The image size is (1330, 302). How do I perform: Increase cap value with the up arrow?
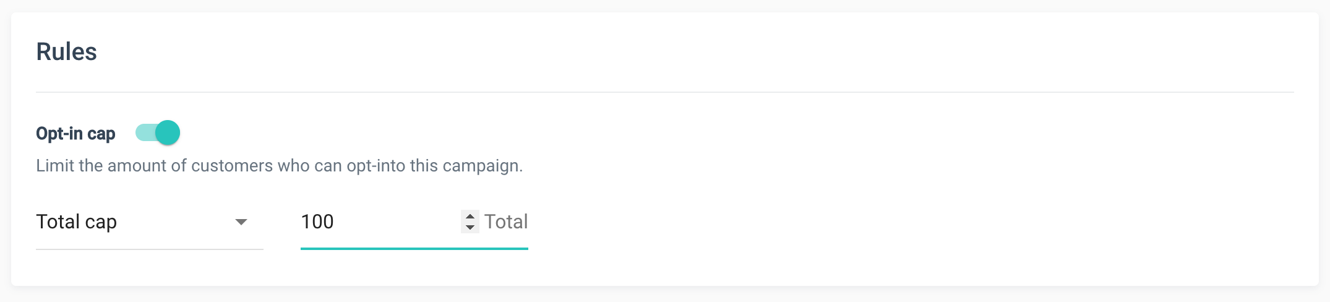(x=470, y=217)
